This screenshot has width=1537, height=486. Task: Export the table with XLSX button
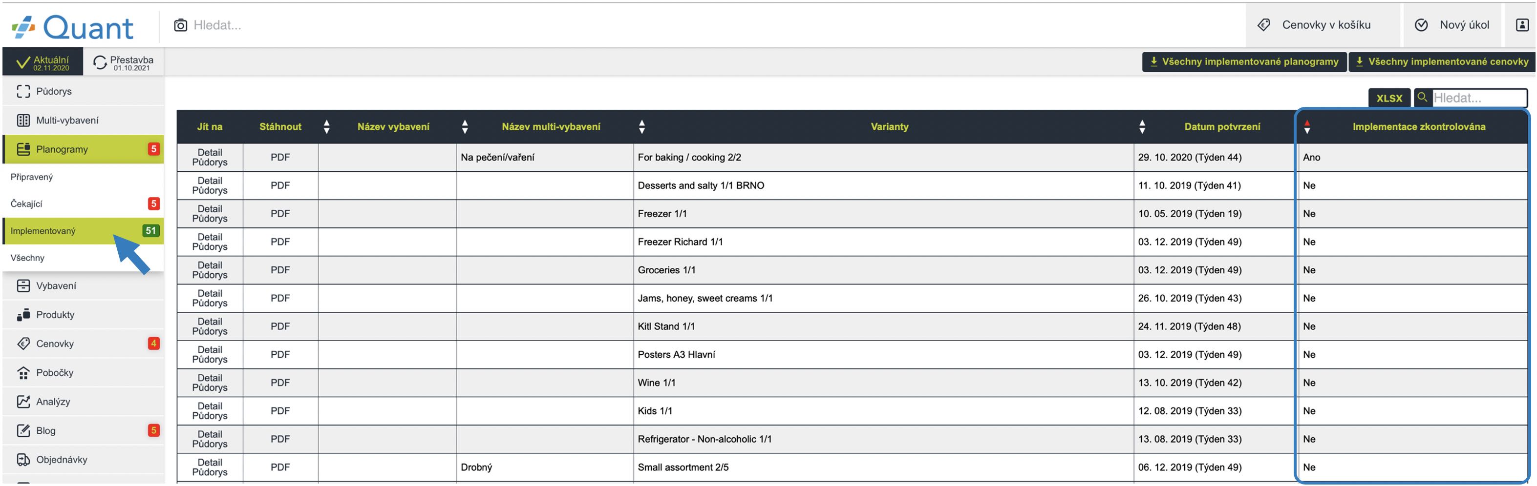(x=1388, y=98)
